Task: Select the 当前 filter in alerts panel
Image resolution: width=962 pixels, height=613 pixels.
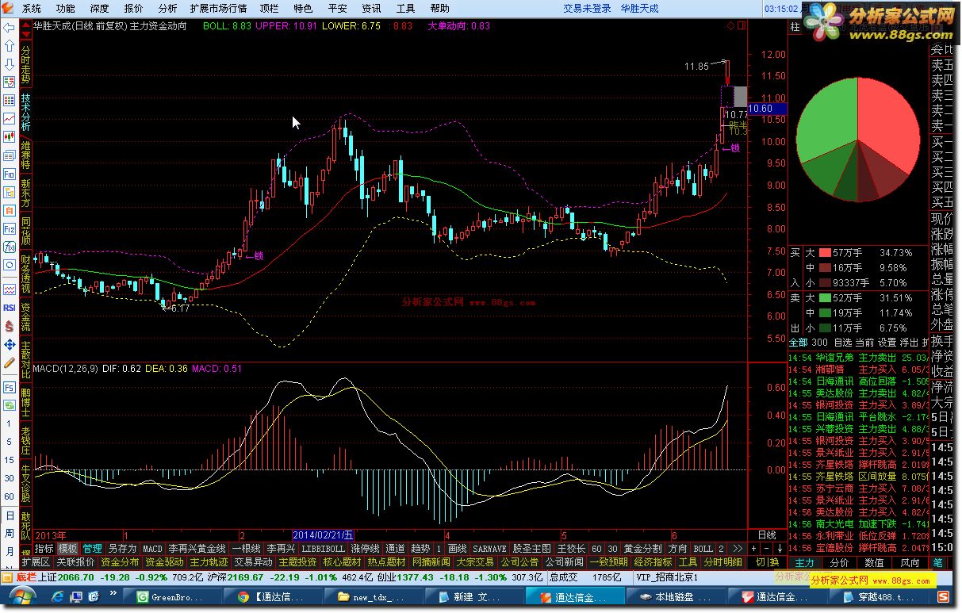Action: tap(865, 343)
